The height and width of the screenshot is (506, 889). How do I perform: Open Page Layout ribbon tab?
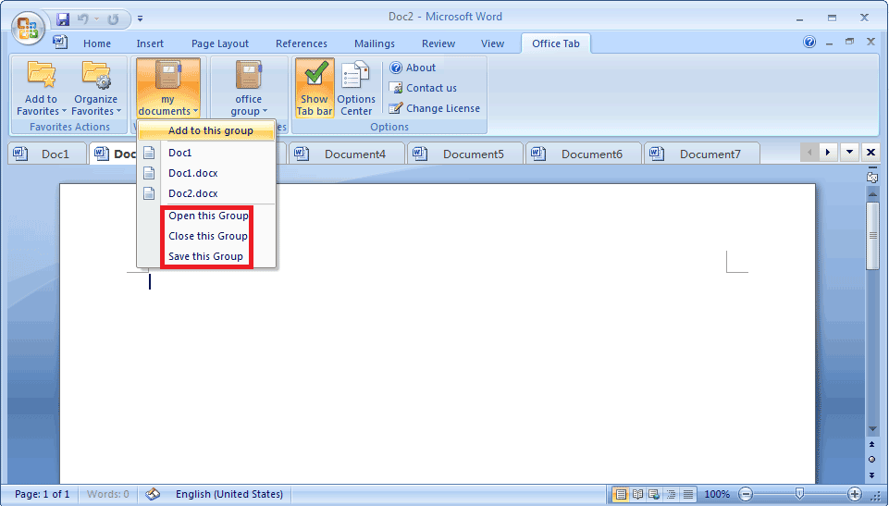(220, 43)
